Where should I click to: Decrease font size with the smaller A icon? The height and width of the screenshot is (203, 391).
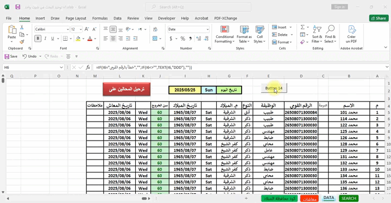(94, 29)
